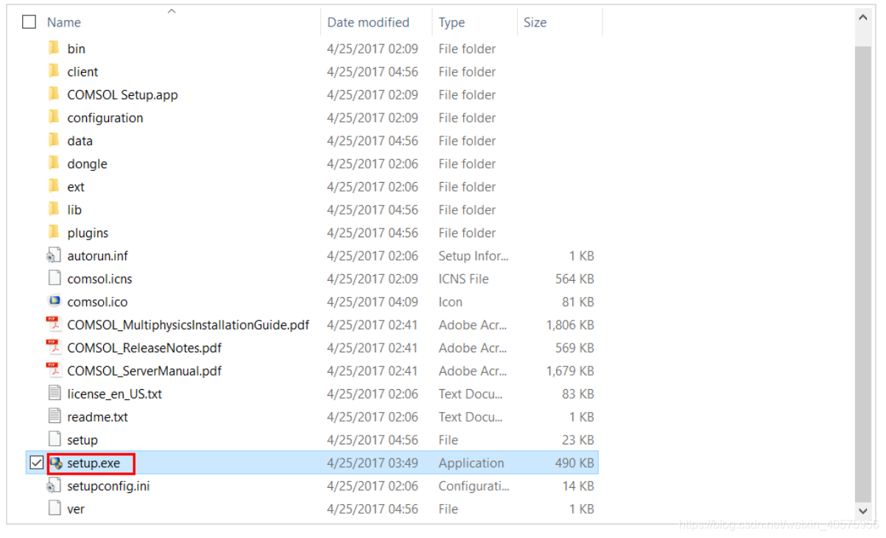Viewport: 886px width, 538px height.
Task: Select the lib folder icon
Action: click(54, 209)
